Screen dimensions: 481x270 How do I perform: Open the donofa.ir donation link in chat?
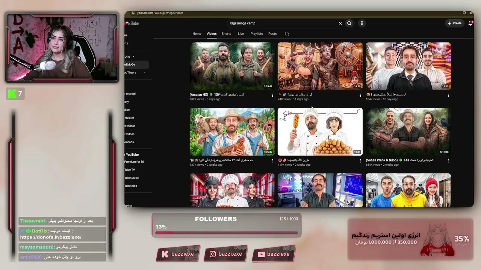(x=51, y=237)
